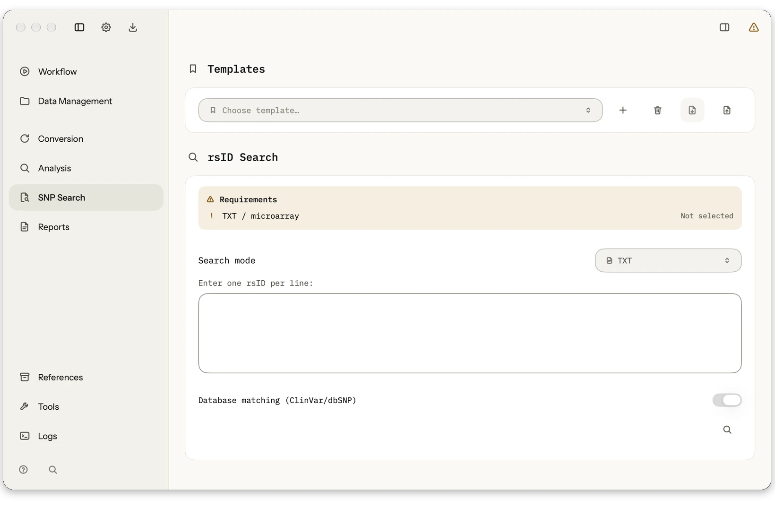This screenshot has width=775, height=508.
Task: Click the Templates section heading
Action: pos(236,69)
